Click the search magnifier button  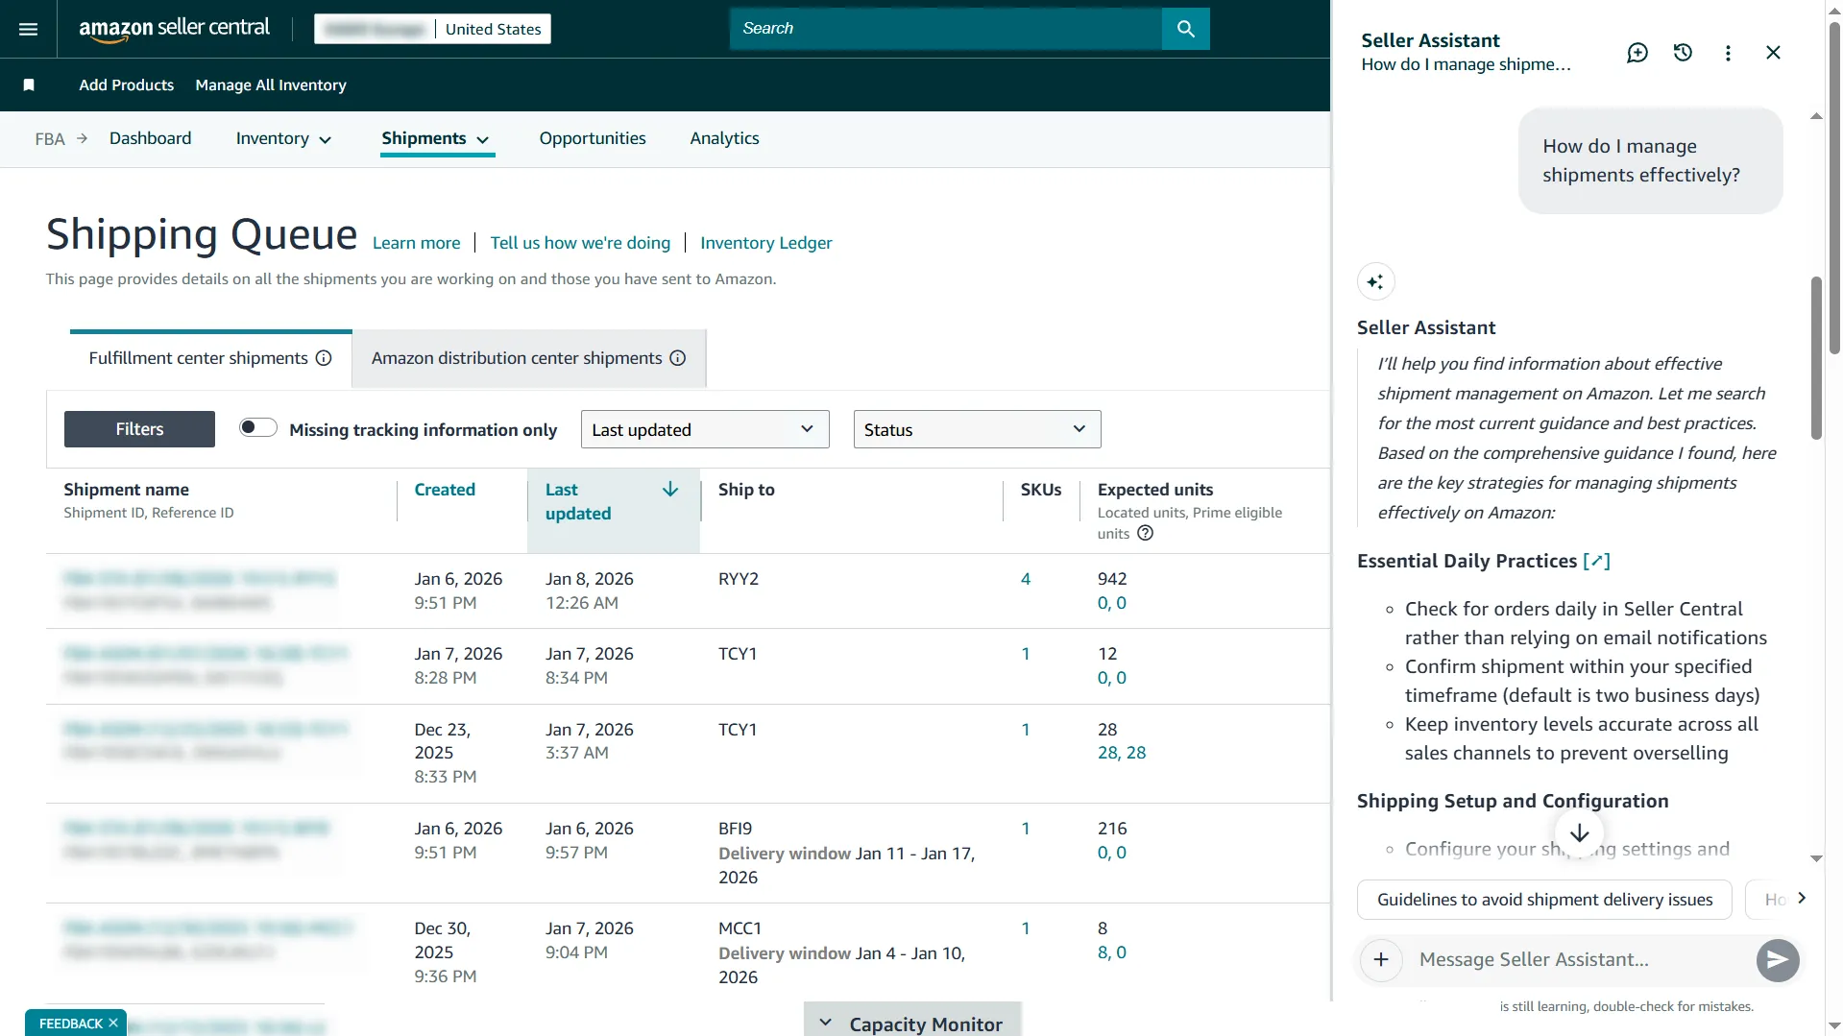point(1185,29)
